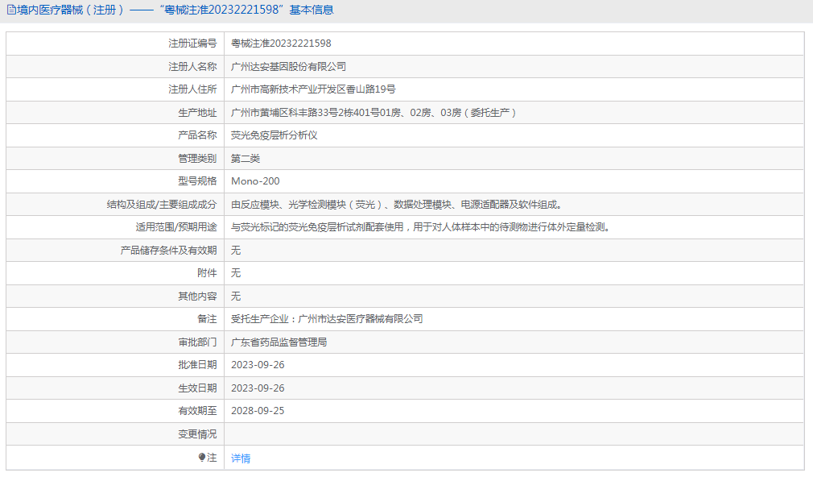Click the 备注 label
This screenshot has height=477, width=813.
(x=207, y=319)
